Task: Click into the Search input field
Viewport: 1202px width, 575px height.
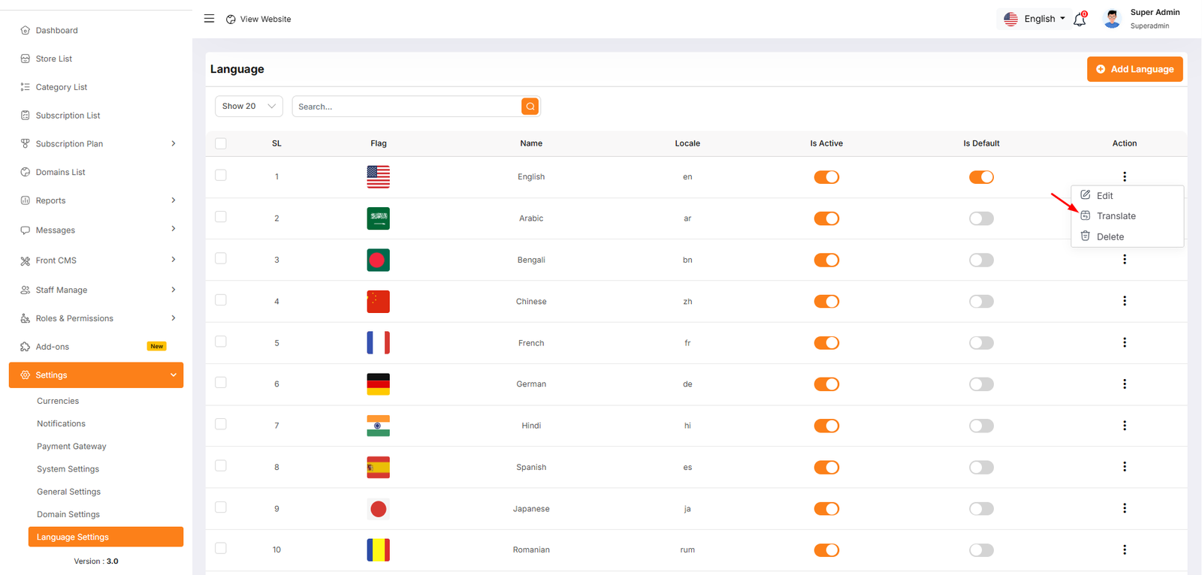Action: click(406, 107)
